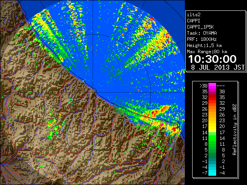Click the Height:1.5 km label
Viewport: 247px width, 185px height.
tap(204, 45)
